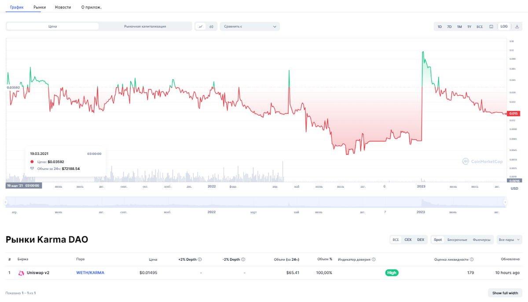Image resolution: width=528 pixels, height=302 pixels.
Task: Download chart data using download icon
Action: click(517, 26)
